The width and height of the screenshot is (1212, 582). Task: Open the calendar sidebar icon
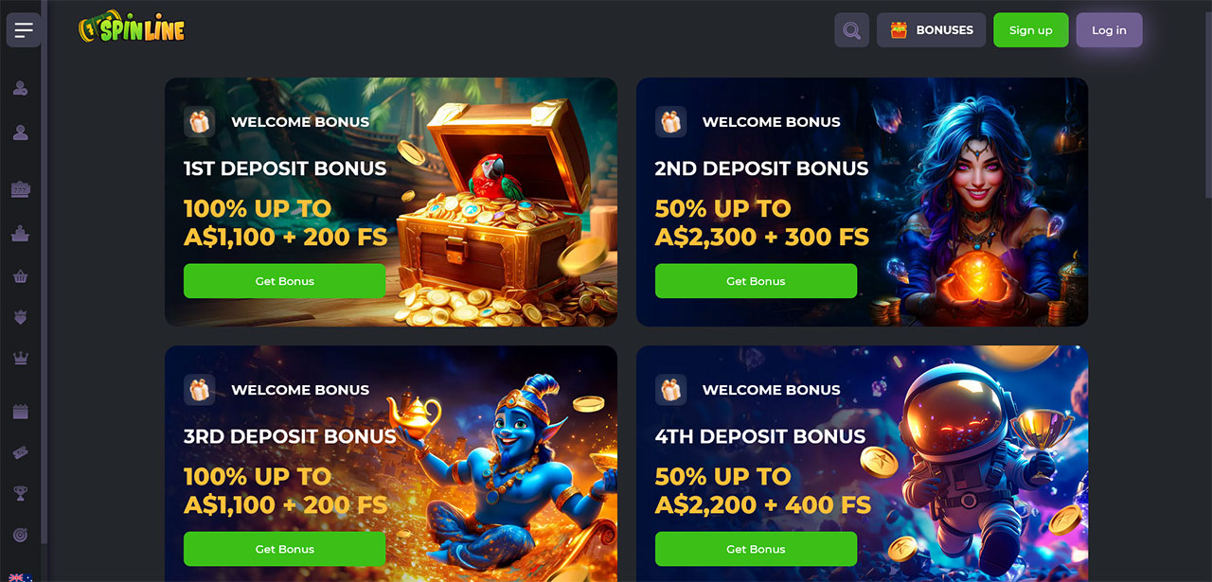20,412
